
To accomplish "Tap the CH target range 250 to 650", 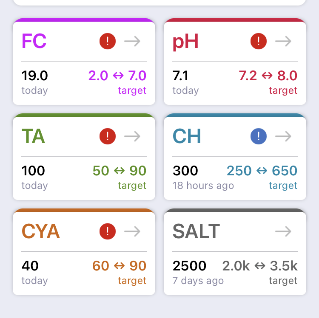I will coord(262,171).
